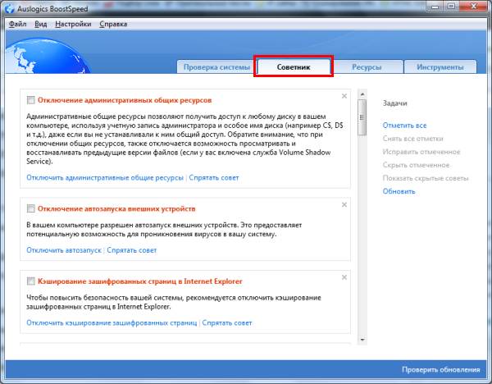This screenshot has width=492, height=384.
Task: Click the Показать скрытые советы link
Action: coord(426,178)
